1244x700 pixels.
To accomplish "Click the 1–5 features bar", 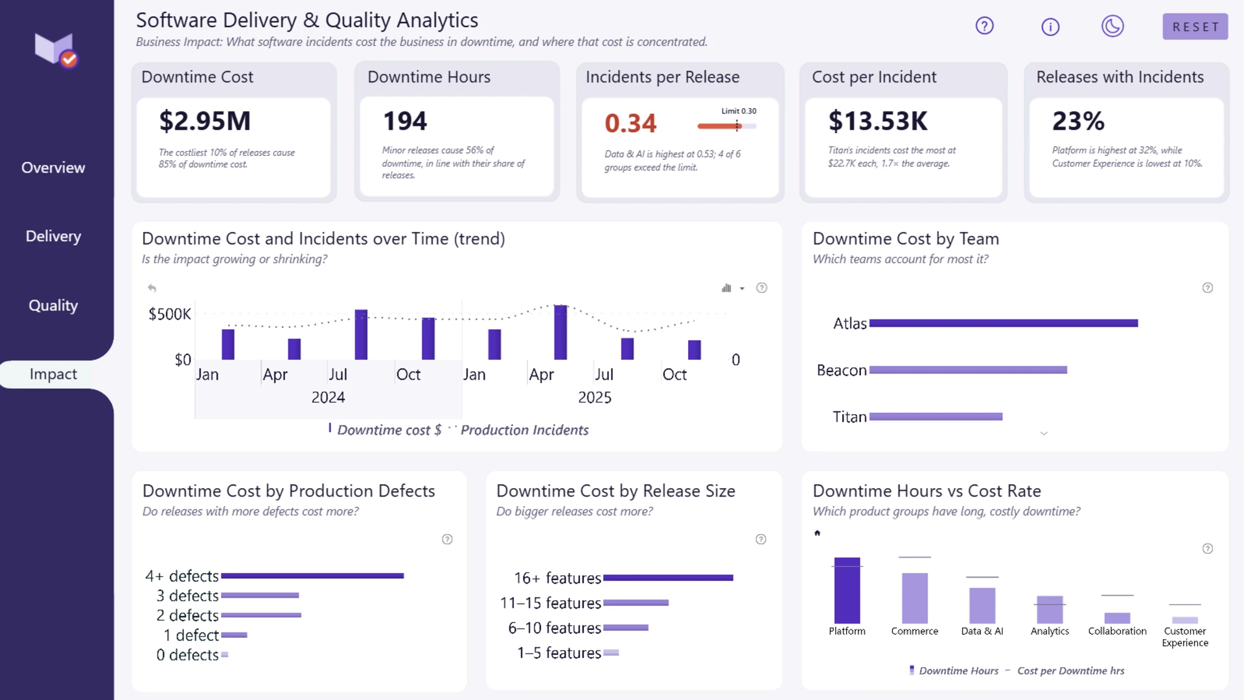I will pyautogui.click(x=611, y=653).
